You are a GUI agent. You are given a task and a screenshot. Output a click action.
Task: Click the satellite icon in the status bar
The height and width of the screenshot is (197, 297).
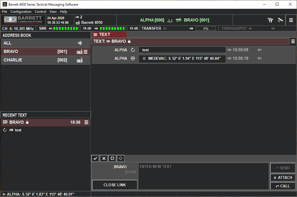click(x=4, y=194)
